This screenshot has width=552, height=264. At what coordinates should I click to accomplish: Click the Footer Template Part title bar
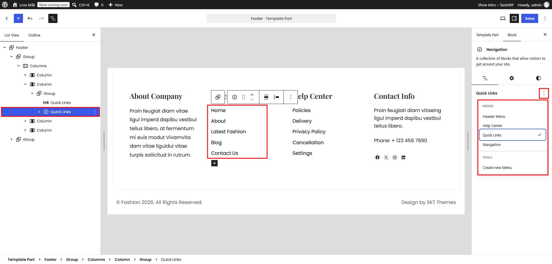pyautogui.click(x=271, y=18)
